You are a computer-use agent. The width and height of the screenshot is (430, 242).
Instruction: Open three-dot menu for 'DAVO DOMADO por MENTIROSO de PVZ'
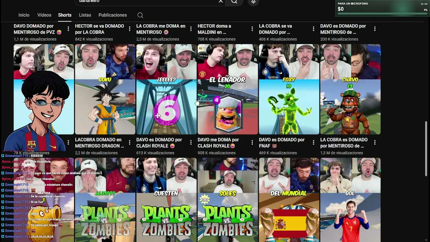68,29
